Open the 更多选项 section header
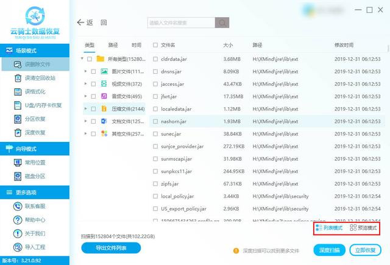The width and height of the screenshot is (390, 265). (35, 192)
